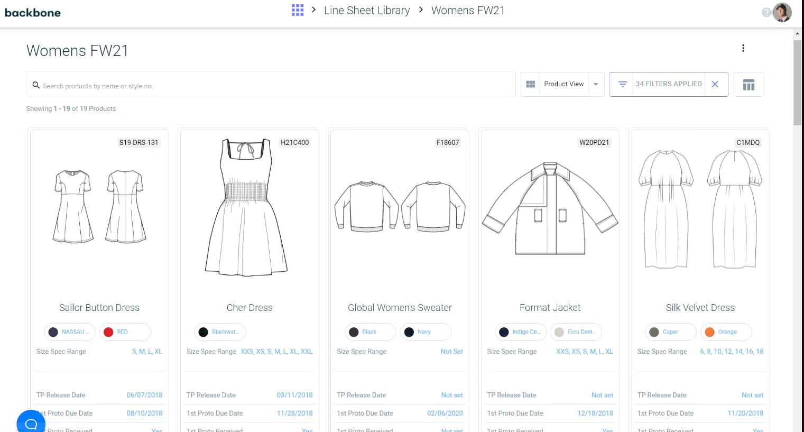Click the Womens FW21 breadcrumb
The width and height of the screenshot is (804, 432).
(x=468, y=11)
